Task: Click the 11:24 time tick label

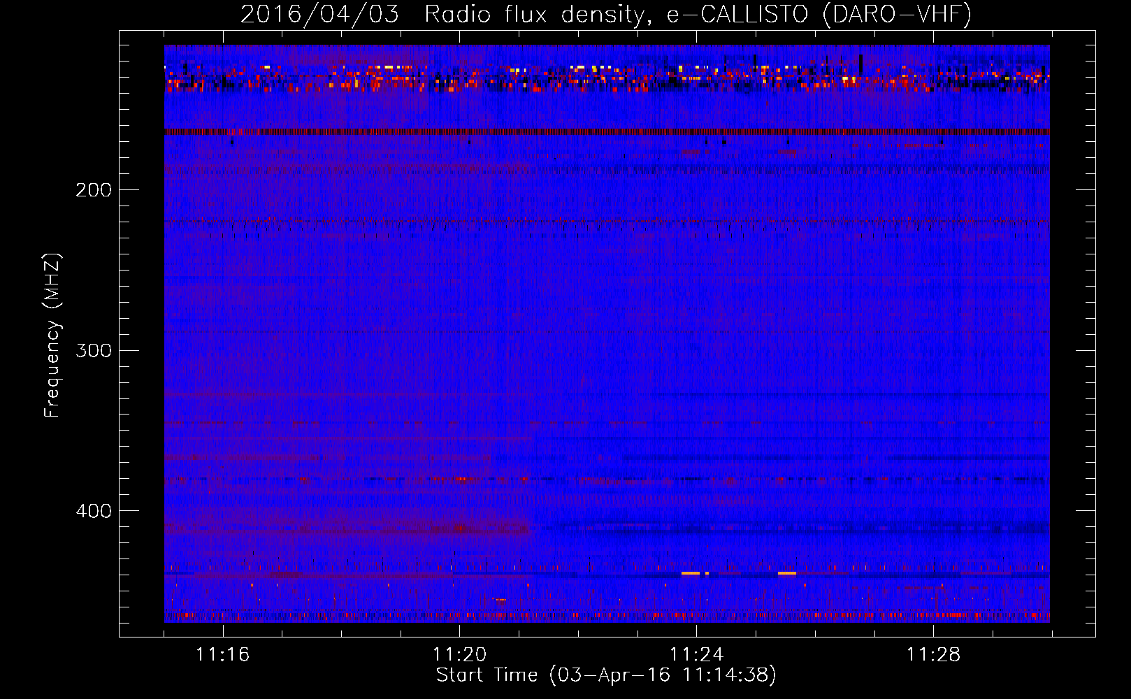Action: [x=697, y=655]
